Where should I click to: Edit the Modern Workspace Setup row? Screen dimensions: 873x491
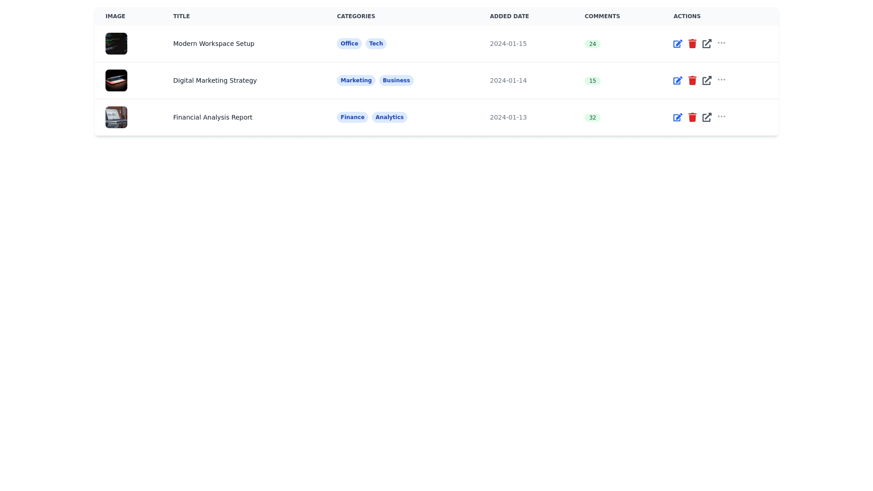pos(677,44)
